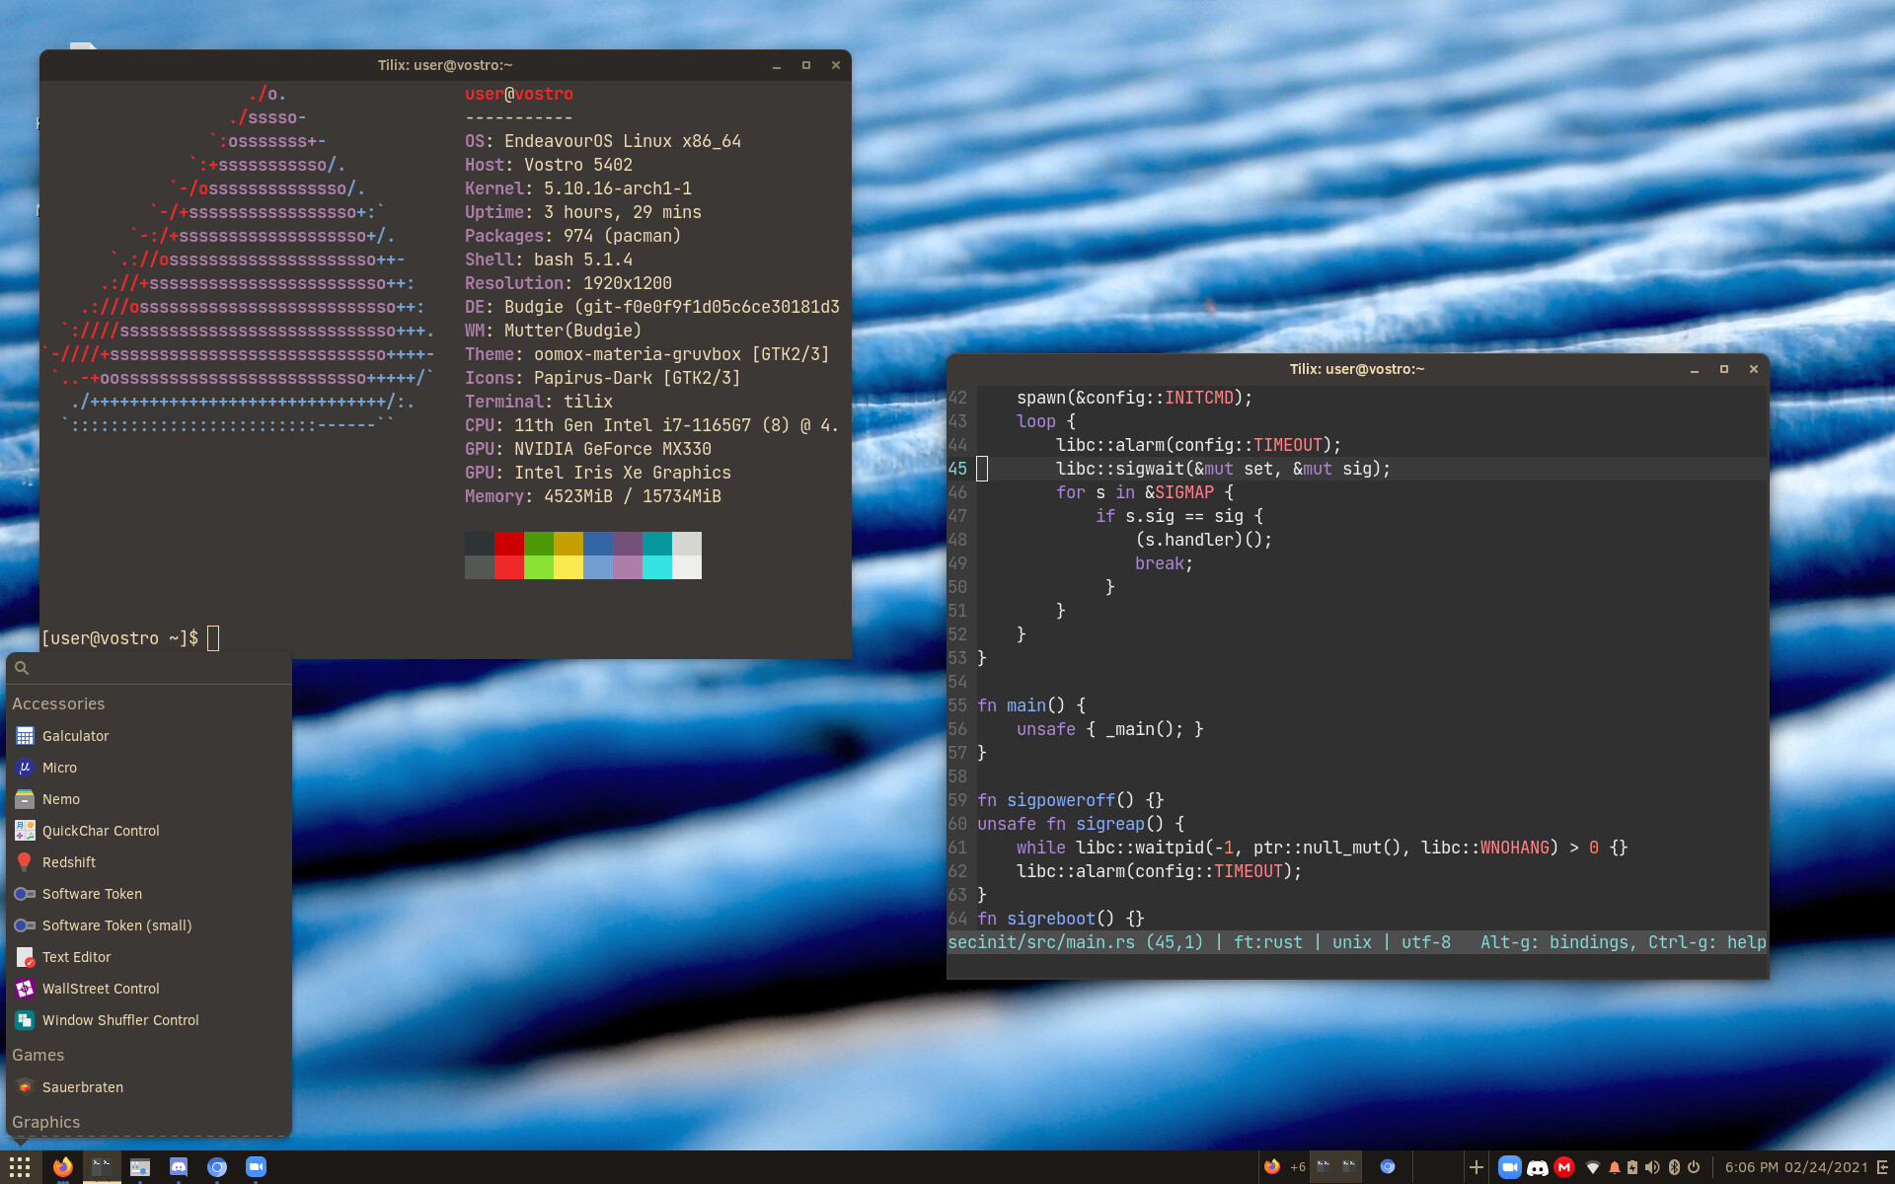Open Zoom from the left panel launchers
The height and width of the screenshot is (1184, 1895).
tap(256, 1167)
